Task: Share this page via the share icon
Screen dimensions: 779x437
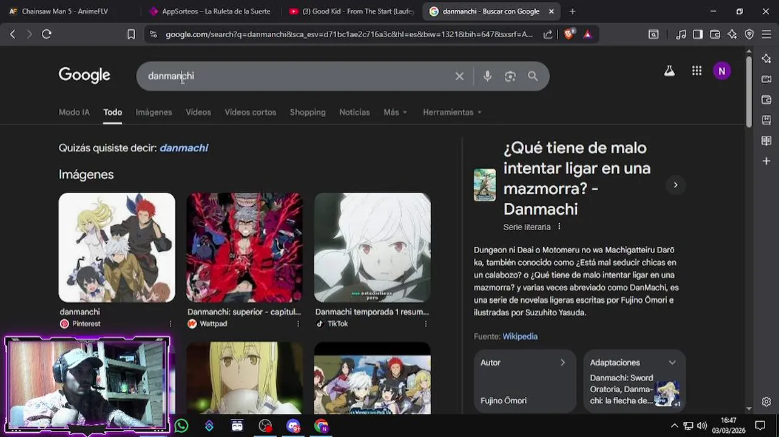Action: click(x=548, y=35)
